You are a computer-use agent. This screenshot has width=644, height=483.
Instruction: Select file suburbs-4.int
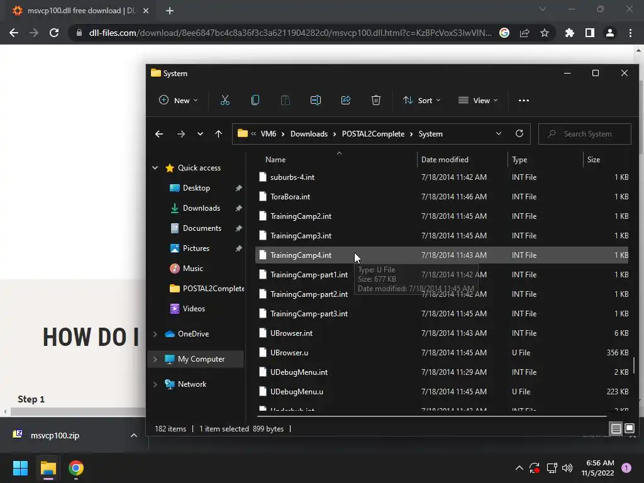(x=442, y=177)
